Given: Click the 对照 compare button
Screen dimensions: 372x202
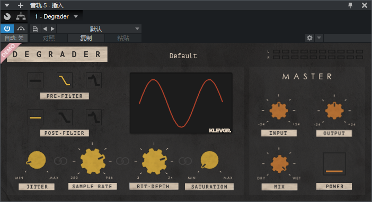Looking at the screenshot, I should [x=49, y=38].
